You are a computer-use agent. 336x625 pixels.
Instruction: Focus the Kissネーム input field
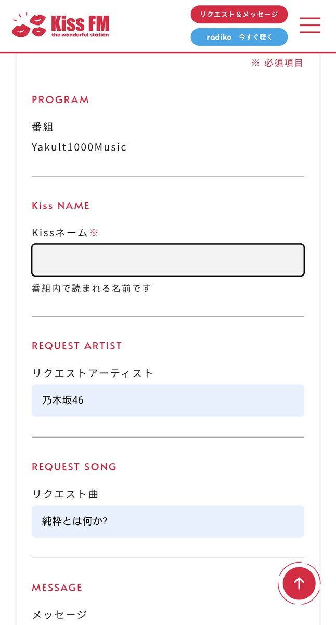[x=168, y=260]
